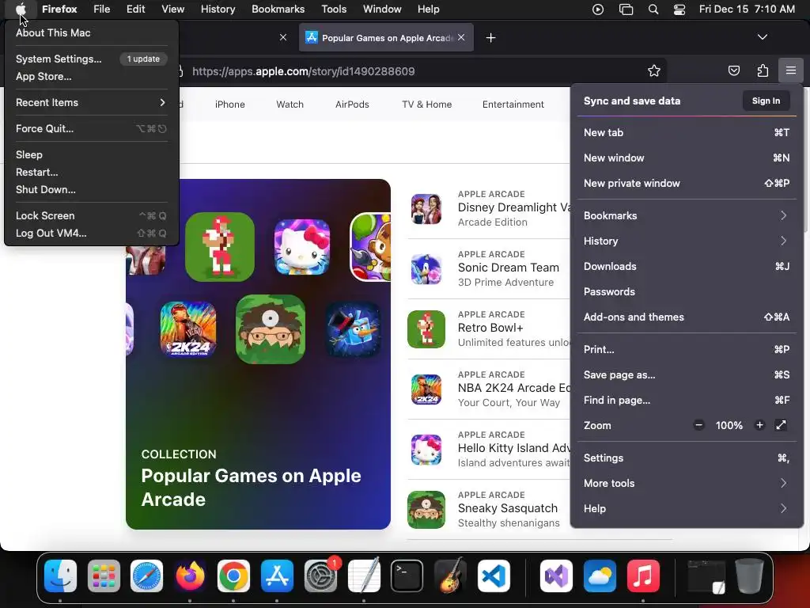
Task: Open Add-ons and themes entry
Action: click(x=687, y=317)
